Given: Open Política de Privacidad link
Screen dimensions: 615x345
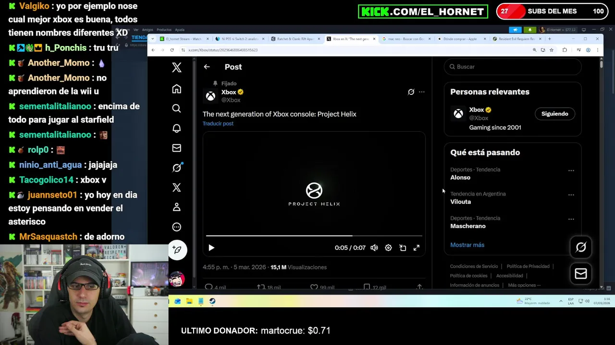Looking at the screenshot, I should coord(528,266).
